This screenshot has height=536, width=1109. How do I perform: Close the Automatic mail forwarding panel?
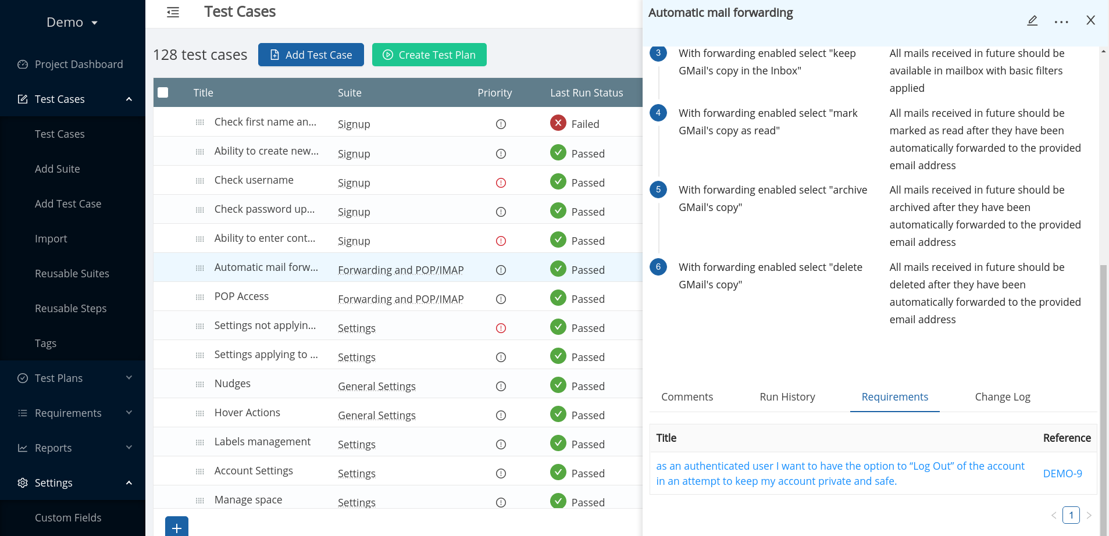click(1091, 20)
